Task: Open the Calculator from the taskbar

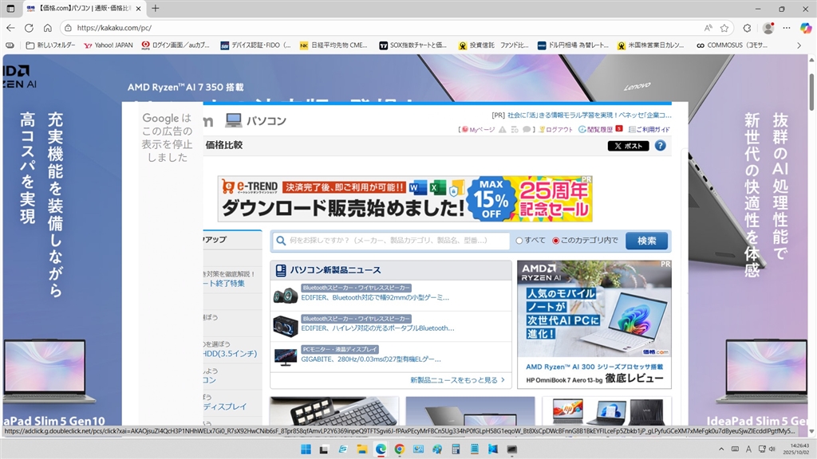Action: pyautogui.click(x=456, y=449)
